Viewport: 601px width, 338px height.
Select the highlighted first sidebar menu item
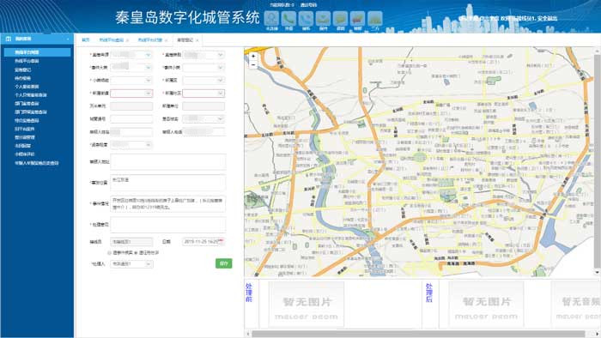pyautogui.click(x=37, y=52)
